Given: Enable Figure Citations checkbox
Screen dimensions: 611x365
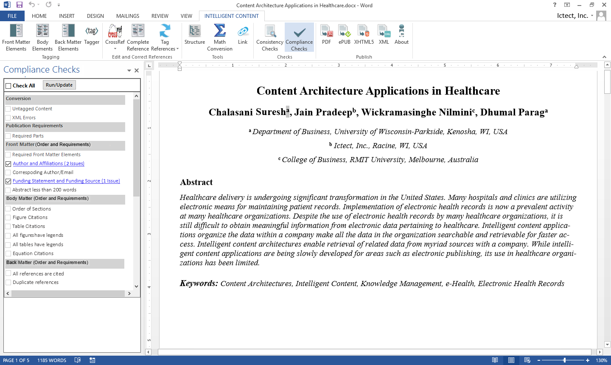Looking at the screenshot, I should (x=8, y=217).
